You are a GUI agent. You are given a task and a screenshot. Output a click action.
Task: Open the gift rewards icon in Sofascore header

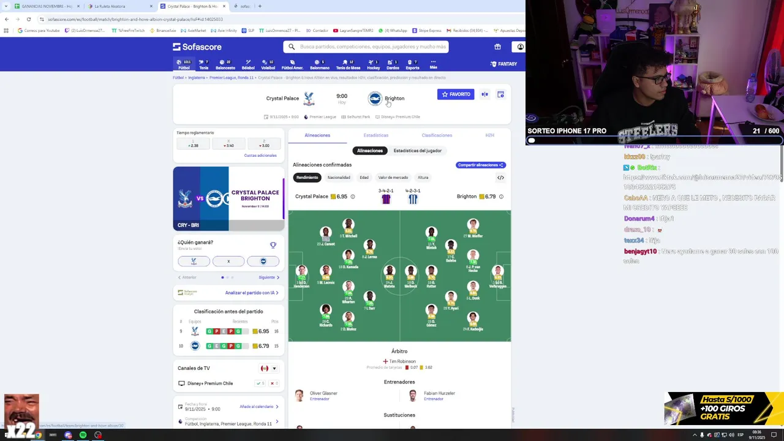497,47
